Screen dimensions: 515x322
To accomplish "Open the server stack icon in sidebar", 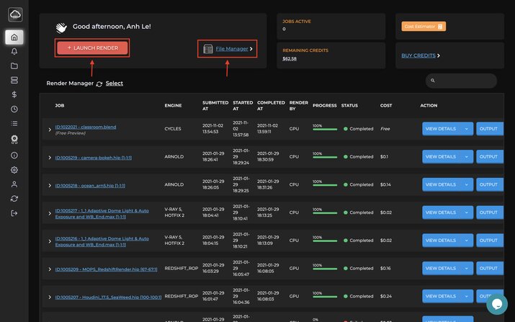I will pos(14,80).
